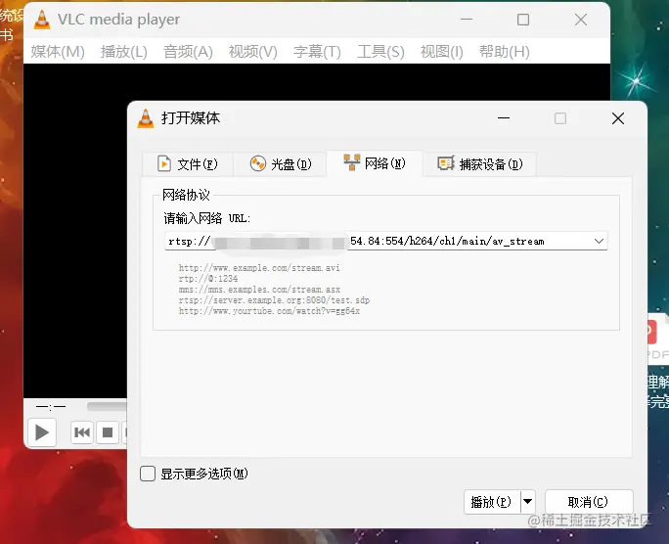The width and height of the screenshot is (669, 544).
Task: Minimize the VLC media player window
Action: click(x=467, y=20)
